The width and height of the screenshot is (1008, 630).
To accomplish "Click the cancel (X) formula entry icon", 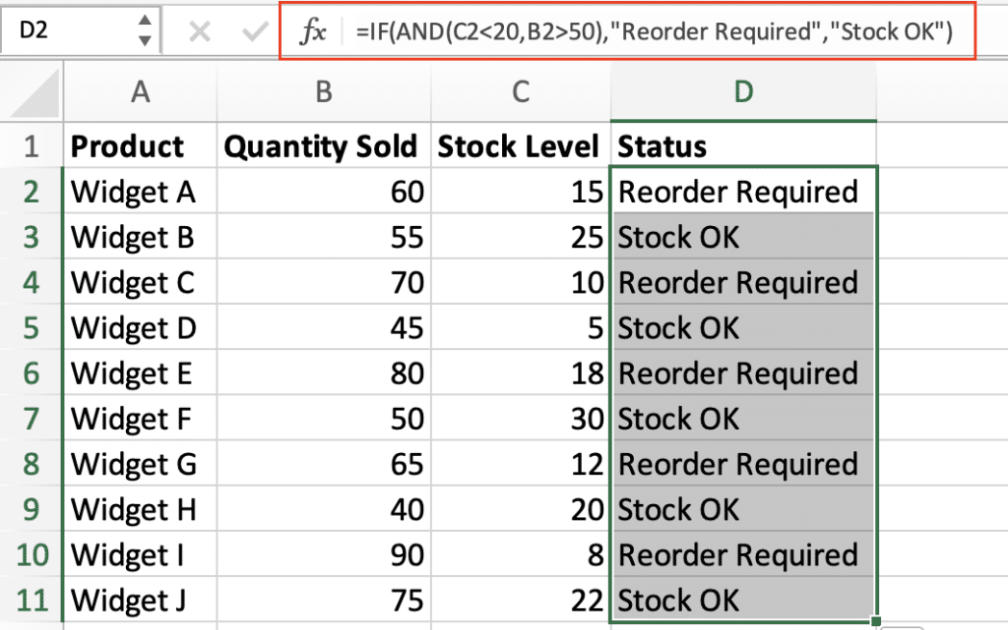I will [199, 30].
